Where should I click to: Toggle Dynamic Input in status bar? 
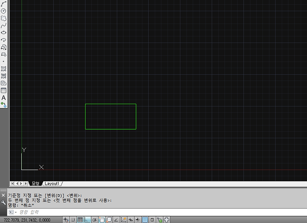point(131,220)
